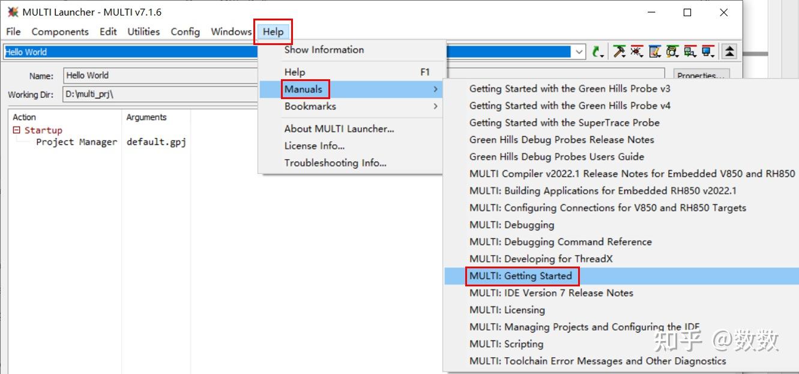This screenshot has width=799, height=374.
Task: Expand the Manuals submenu arrow
Action: 435,89
